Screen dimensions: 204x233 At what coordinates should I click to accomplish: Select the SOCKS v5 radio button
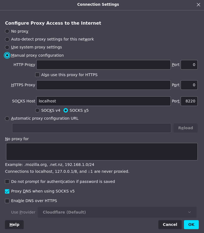[66, 110]
